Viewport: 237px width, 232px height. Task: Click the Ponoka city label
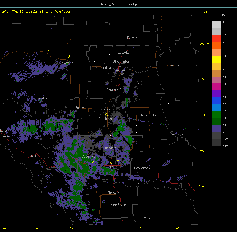click(132, 37)
